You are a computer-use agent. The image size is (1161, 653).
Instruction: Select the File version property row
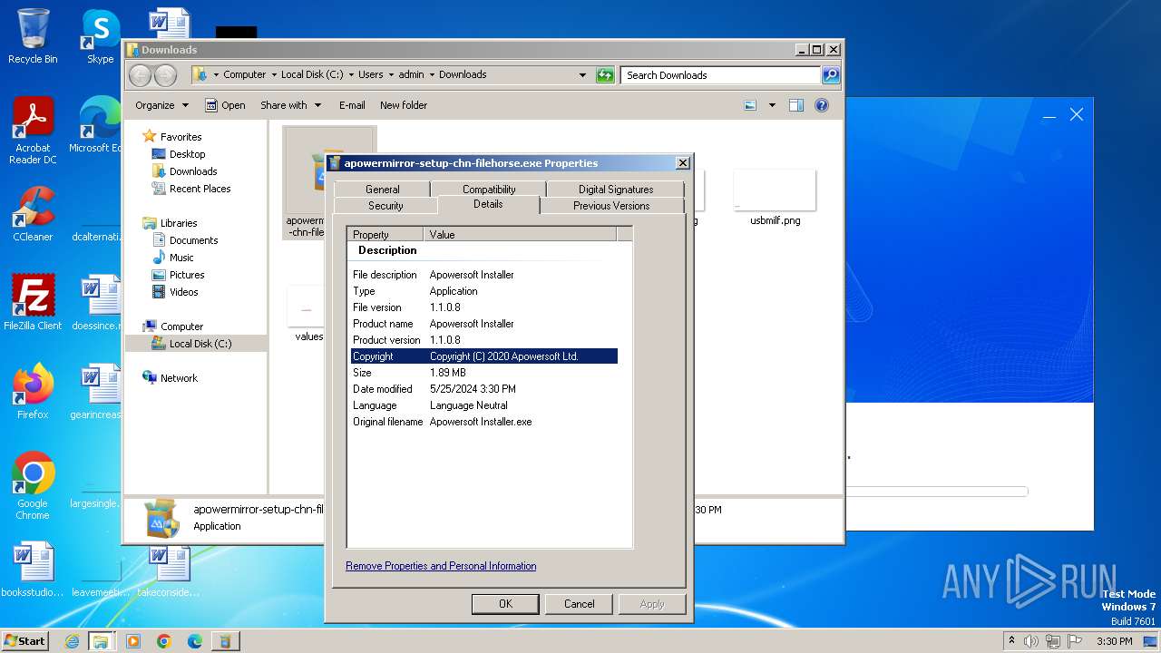coord(483,307)
